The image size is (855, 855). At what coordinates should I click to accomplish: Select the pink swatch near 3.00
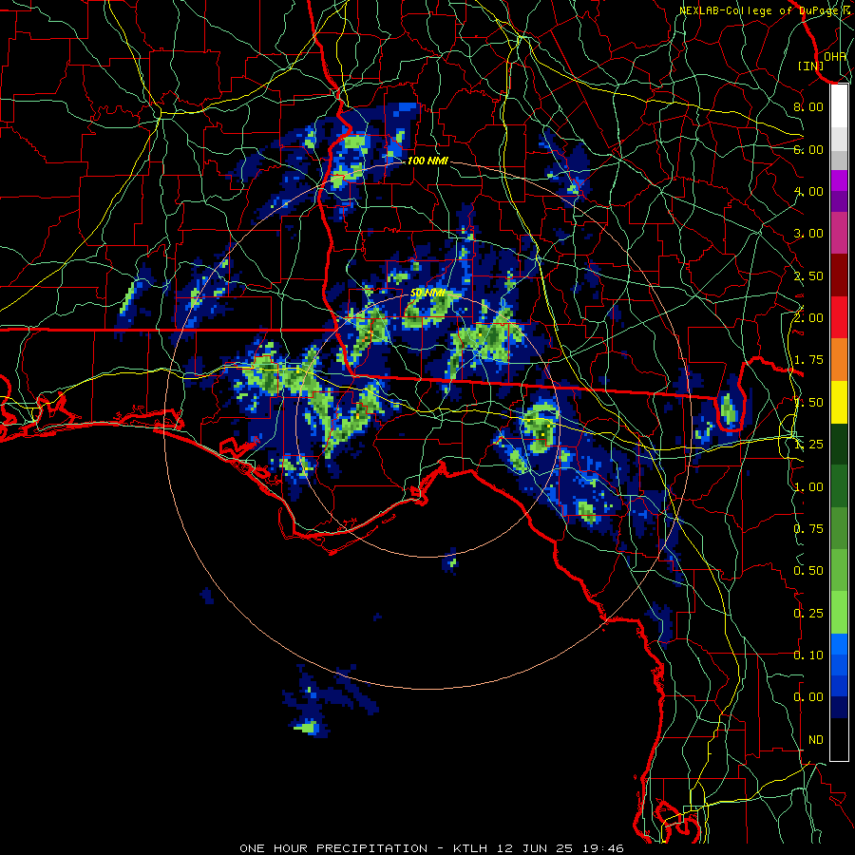(x=839, y=233)
